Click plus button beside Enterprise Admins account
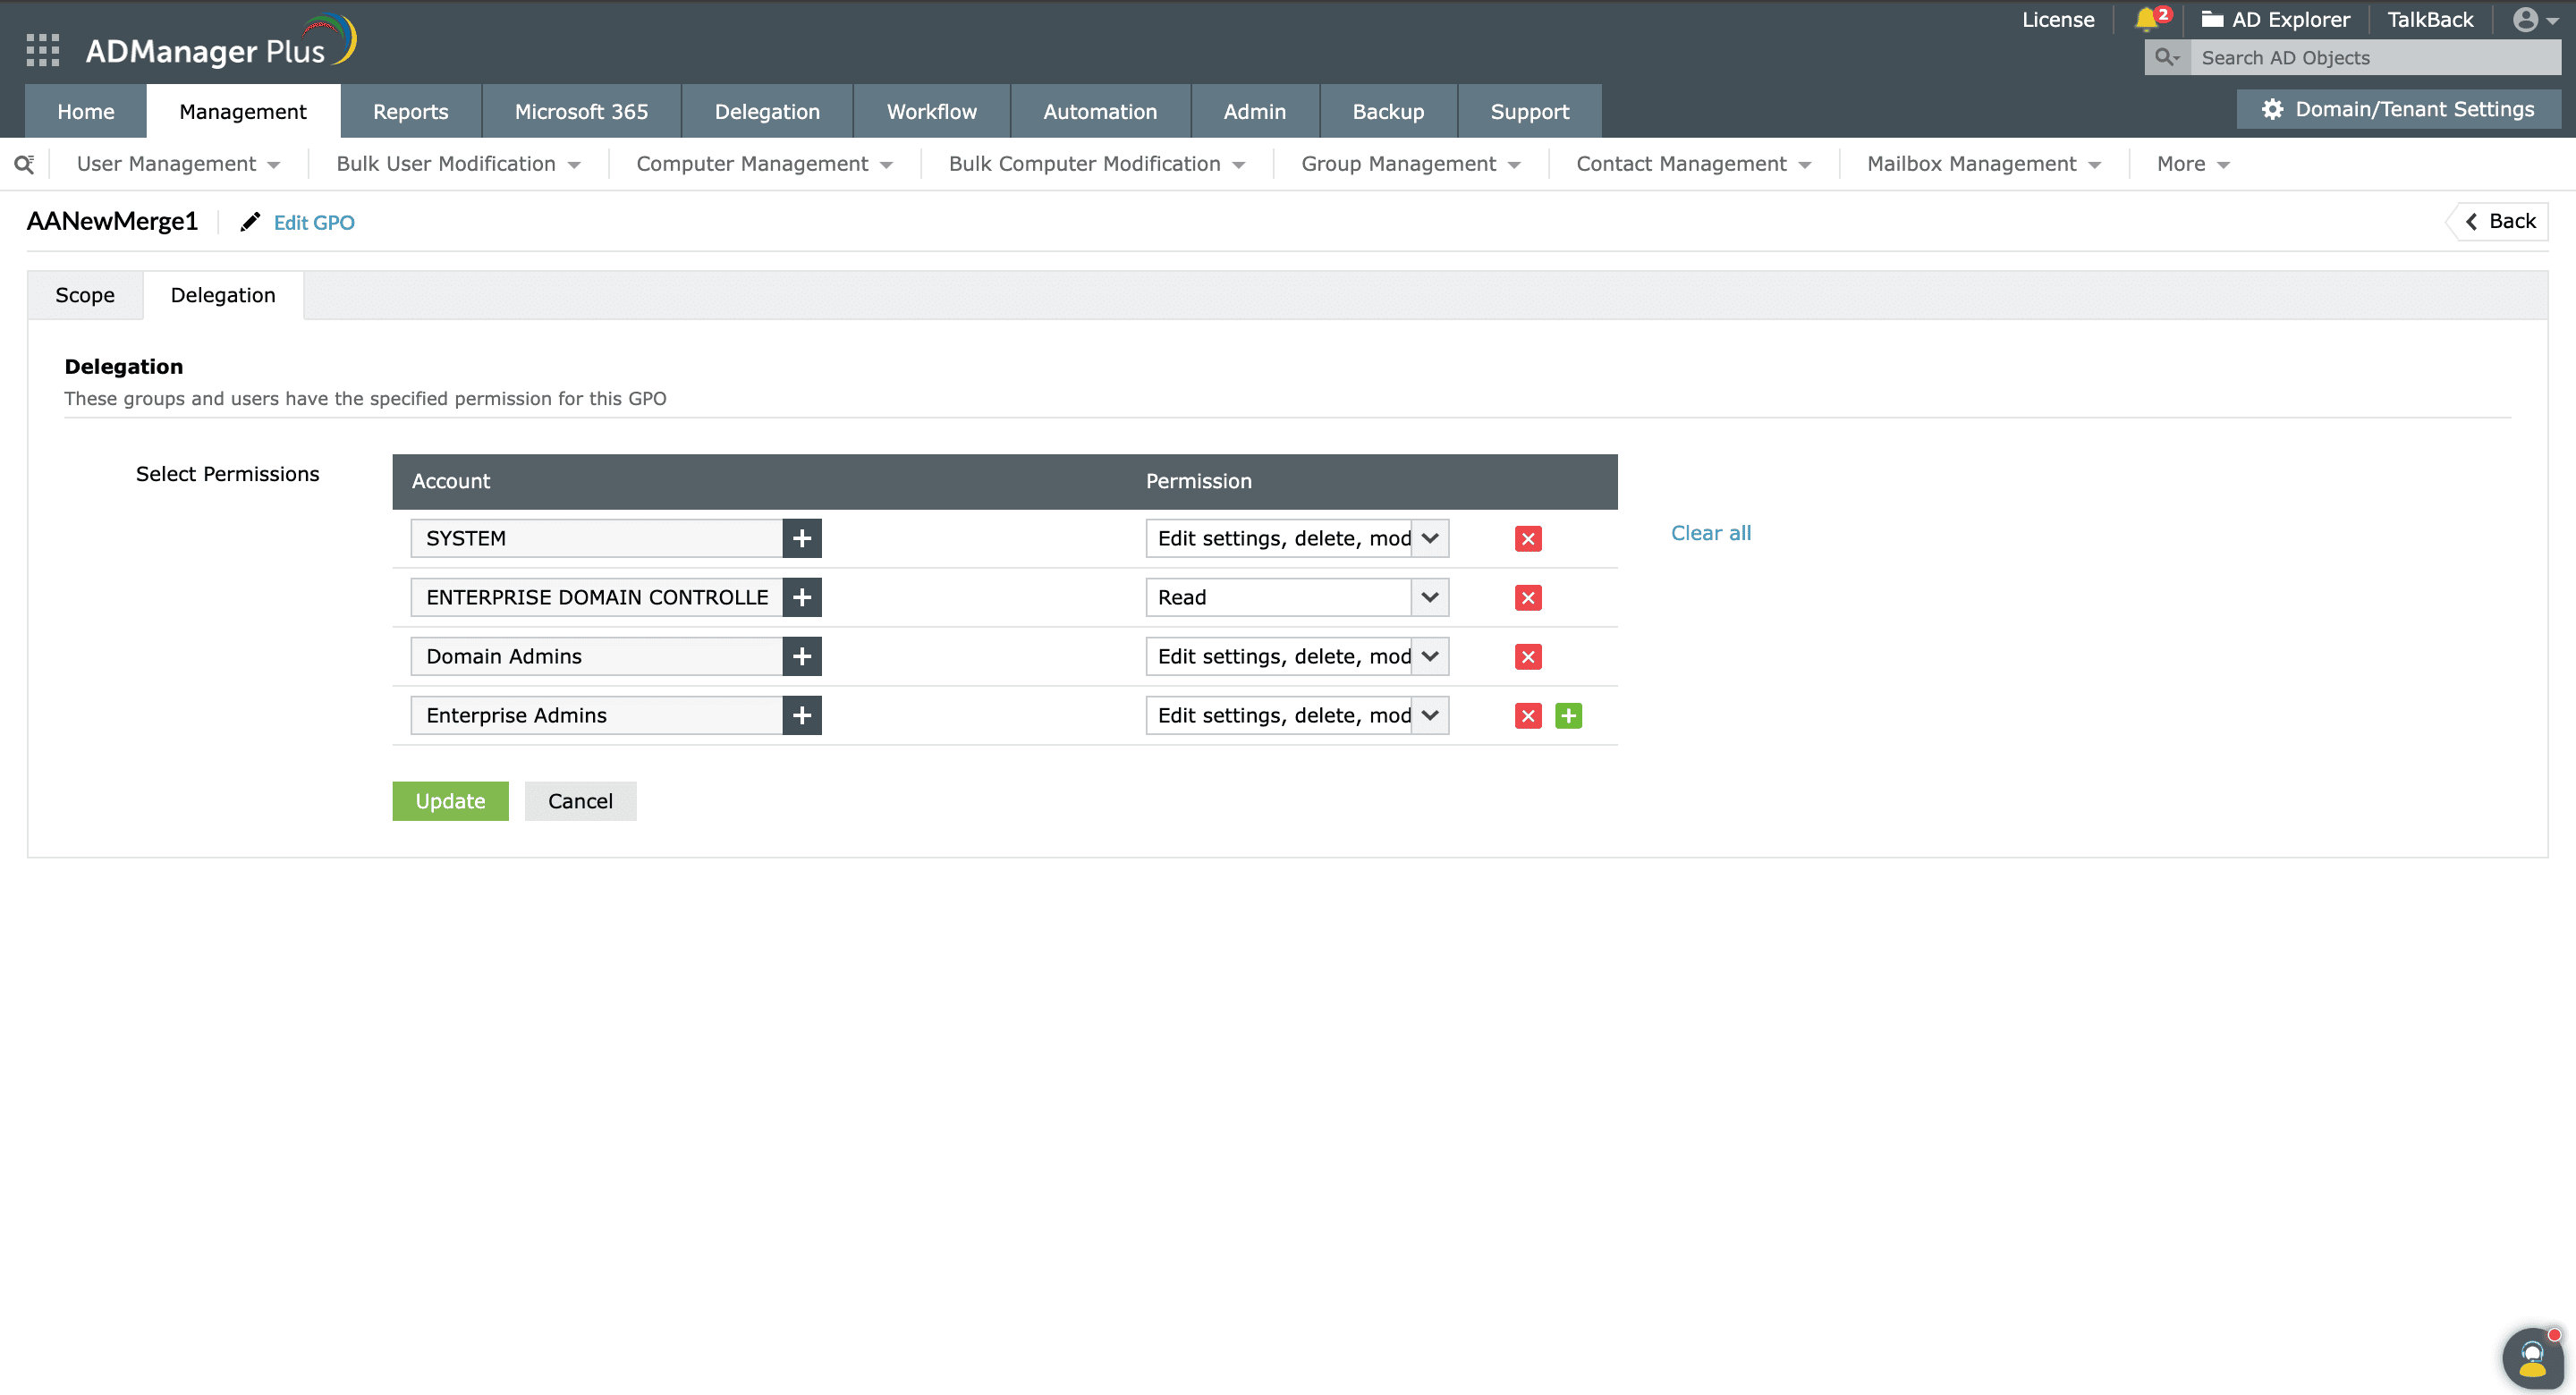This screenshot has height=1395, width=2576. pos(801,716)
